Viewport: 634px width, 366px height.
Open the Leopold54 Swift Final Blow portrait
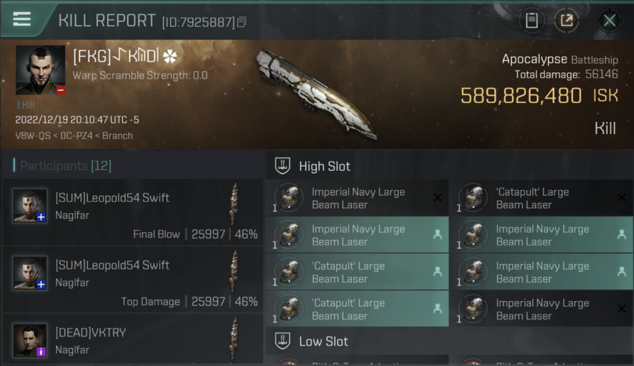click(30, 206)
